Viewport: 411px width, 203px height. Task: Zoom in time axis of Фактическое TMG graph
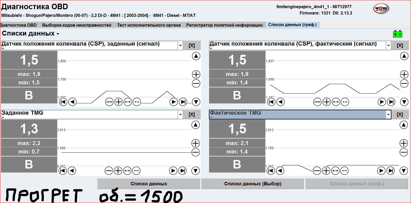tap(326, 171)
